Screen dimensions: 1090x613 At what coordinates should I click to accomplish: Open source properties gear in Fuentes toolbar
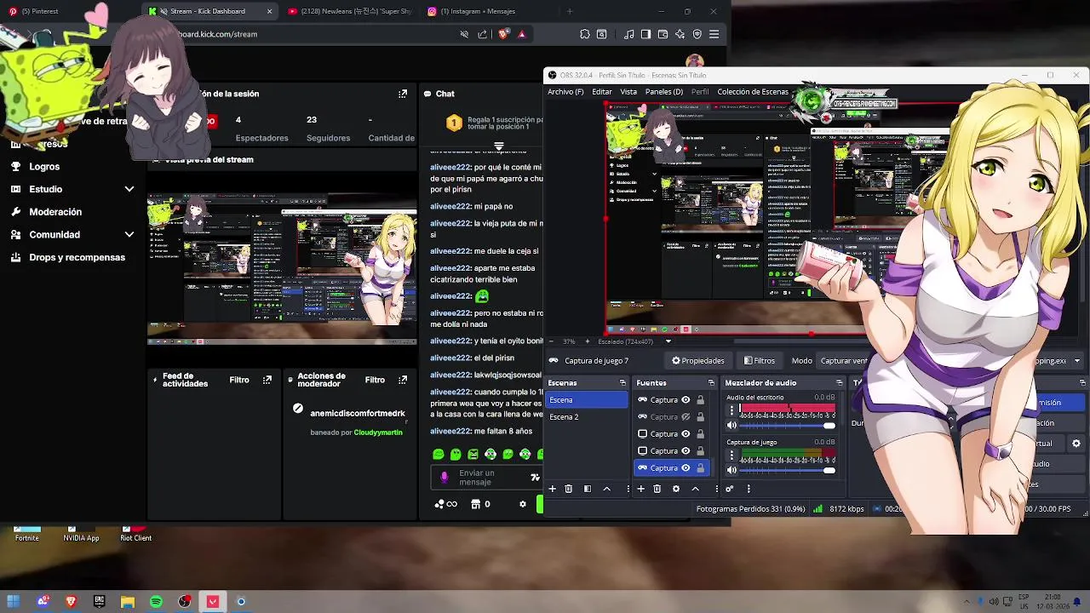click(x=676, y=489)
